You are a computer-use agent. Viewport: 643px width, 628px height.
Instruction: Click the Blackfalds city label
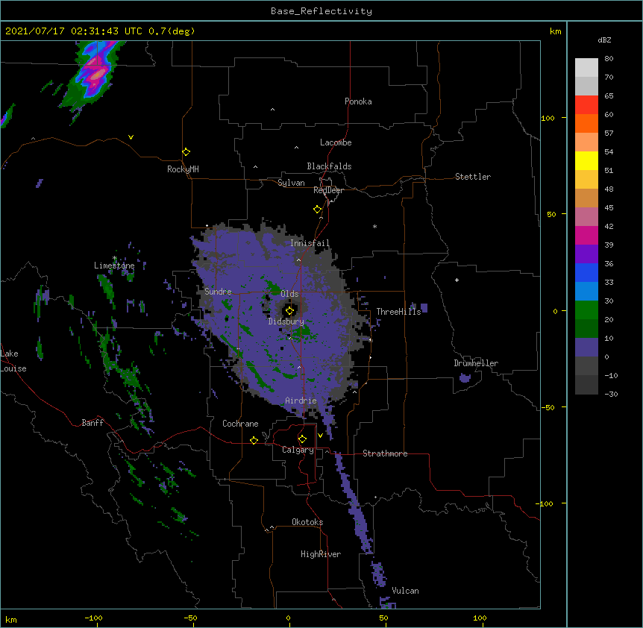pyautogui.click(x=329, y=166)
